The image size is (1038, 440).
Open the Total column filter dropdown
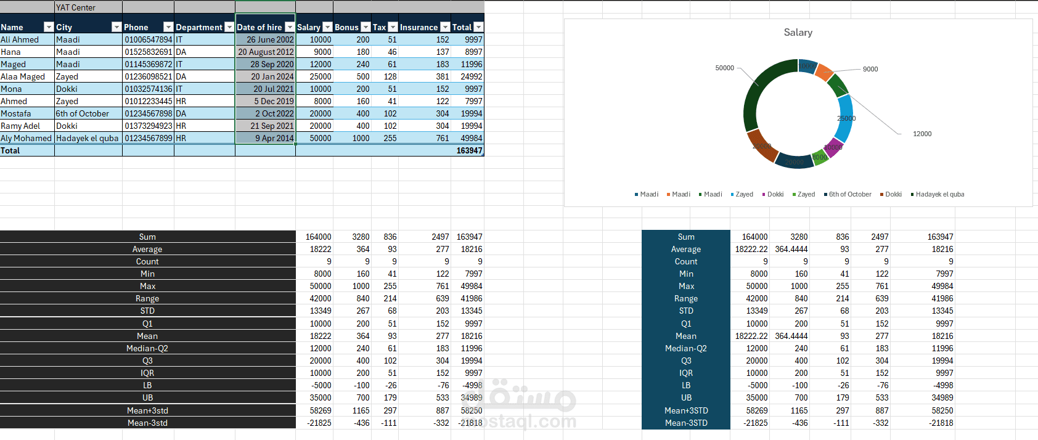coord(478,27)
